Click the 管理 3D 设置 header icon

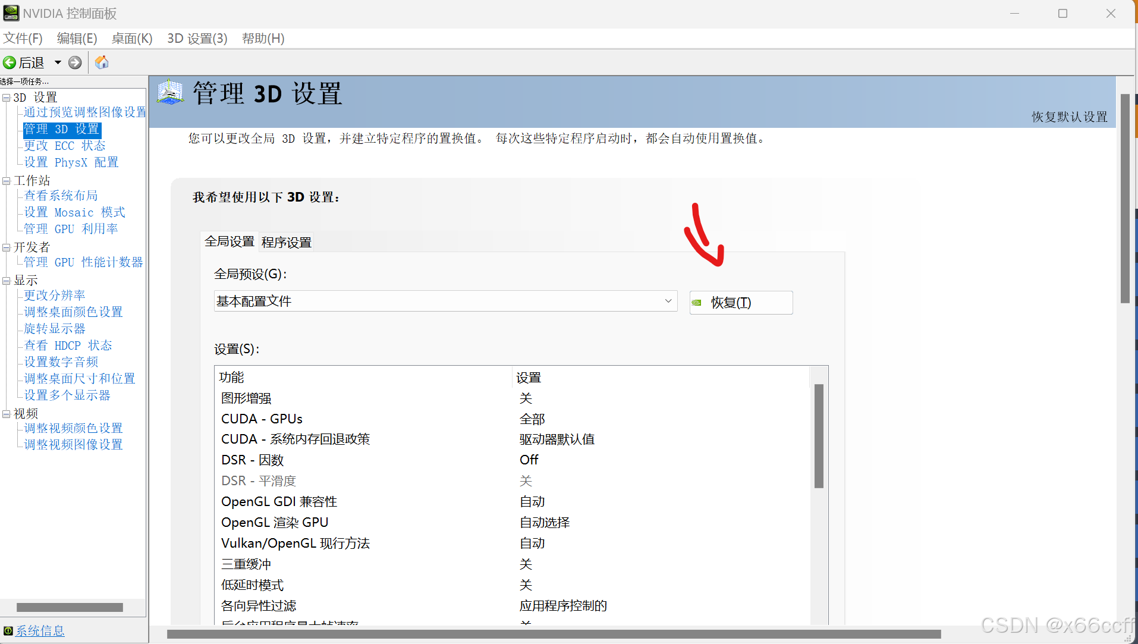pyautogui.click(x=170, y=92)
